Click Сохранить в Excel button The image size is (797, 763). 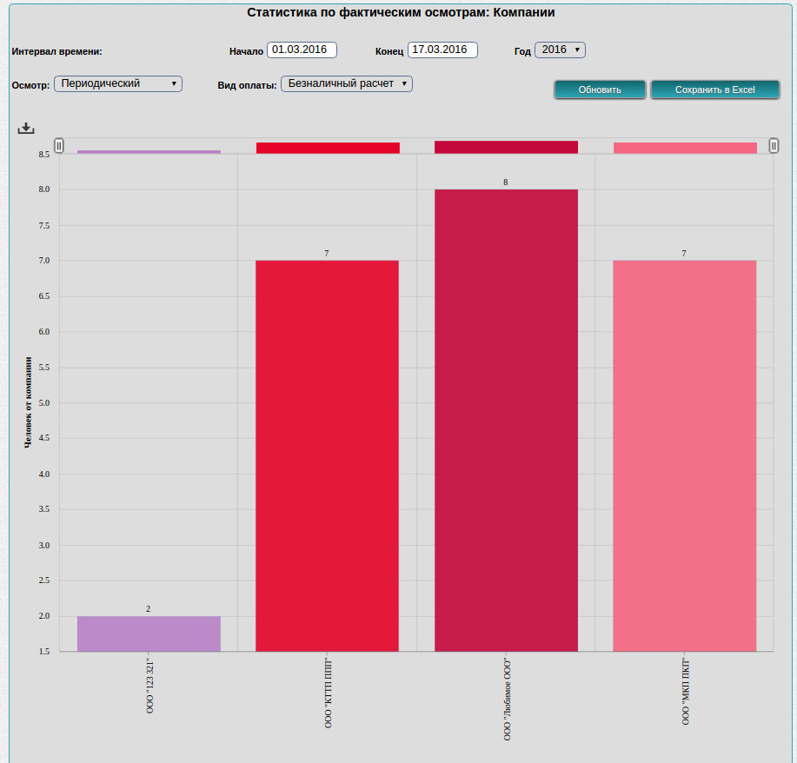[714, 90]
